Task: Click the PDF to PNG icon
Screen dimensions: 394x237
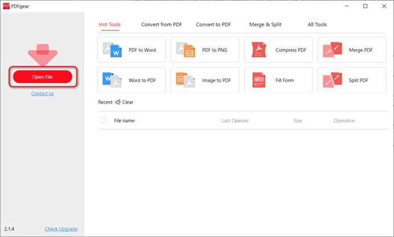Action: [186, 50]
